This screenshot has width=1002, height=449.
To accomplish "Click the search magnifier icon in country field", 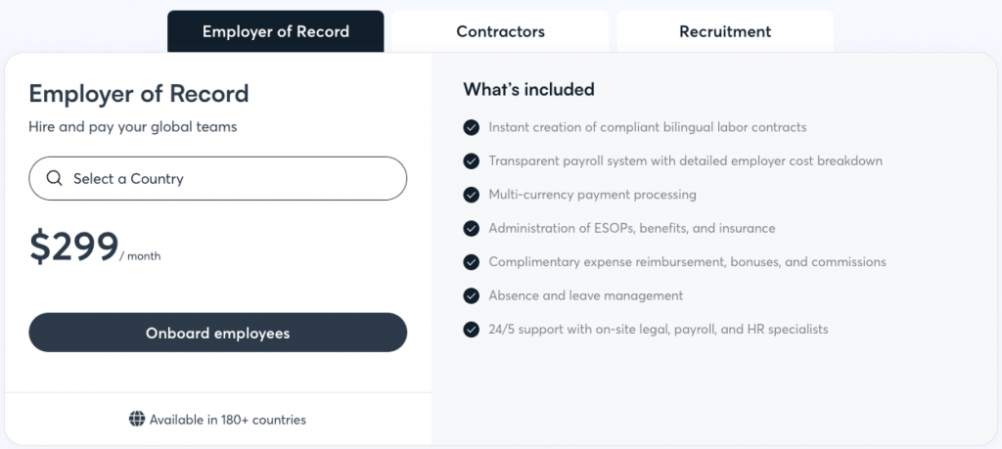I will (x=54, y=179).
